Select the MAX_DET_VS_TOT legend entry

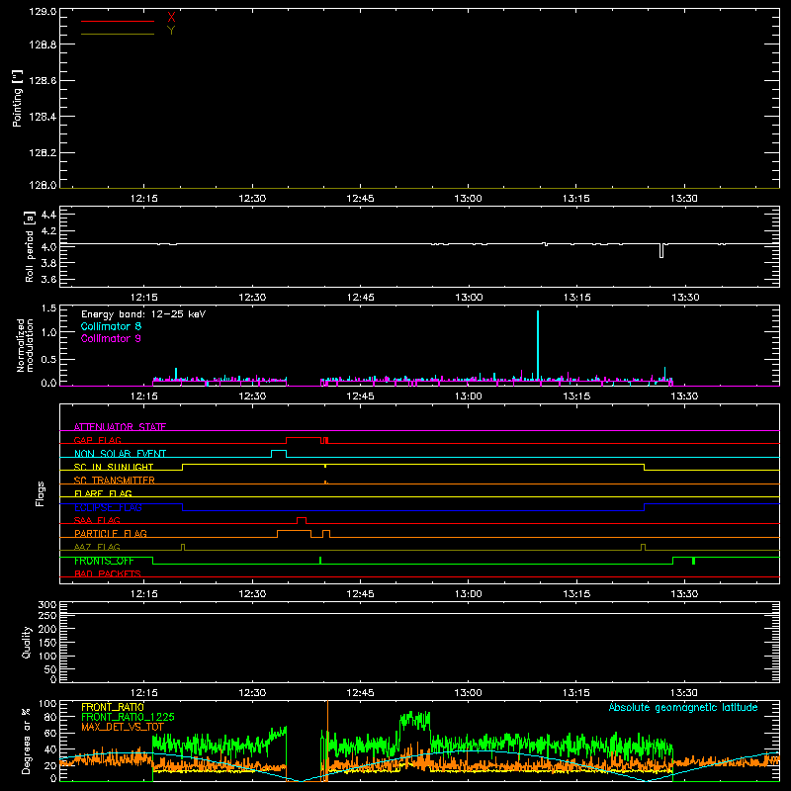(x=123, y=727)
